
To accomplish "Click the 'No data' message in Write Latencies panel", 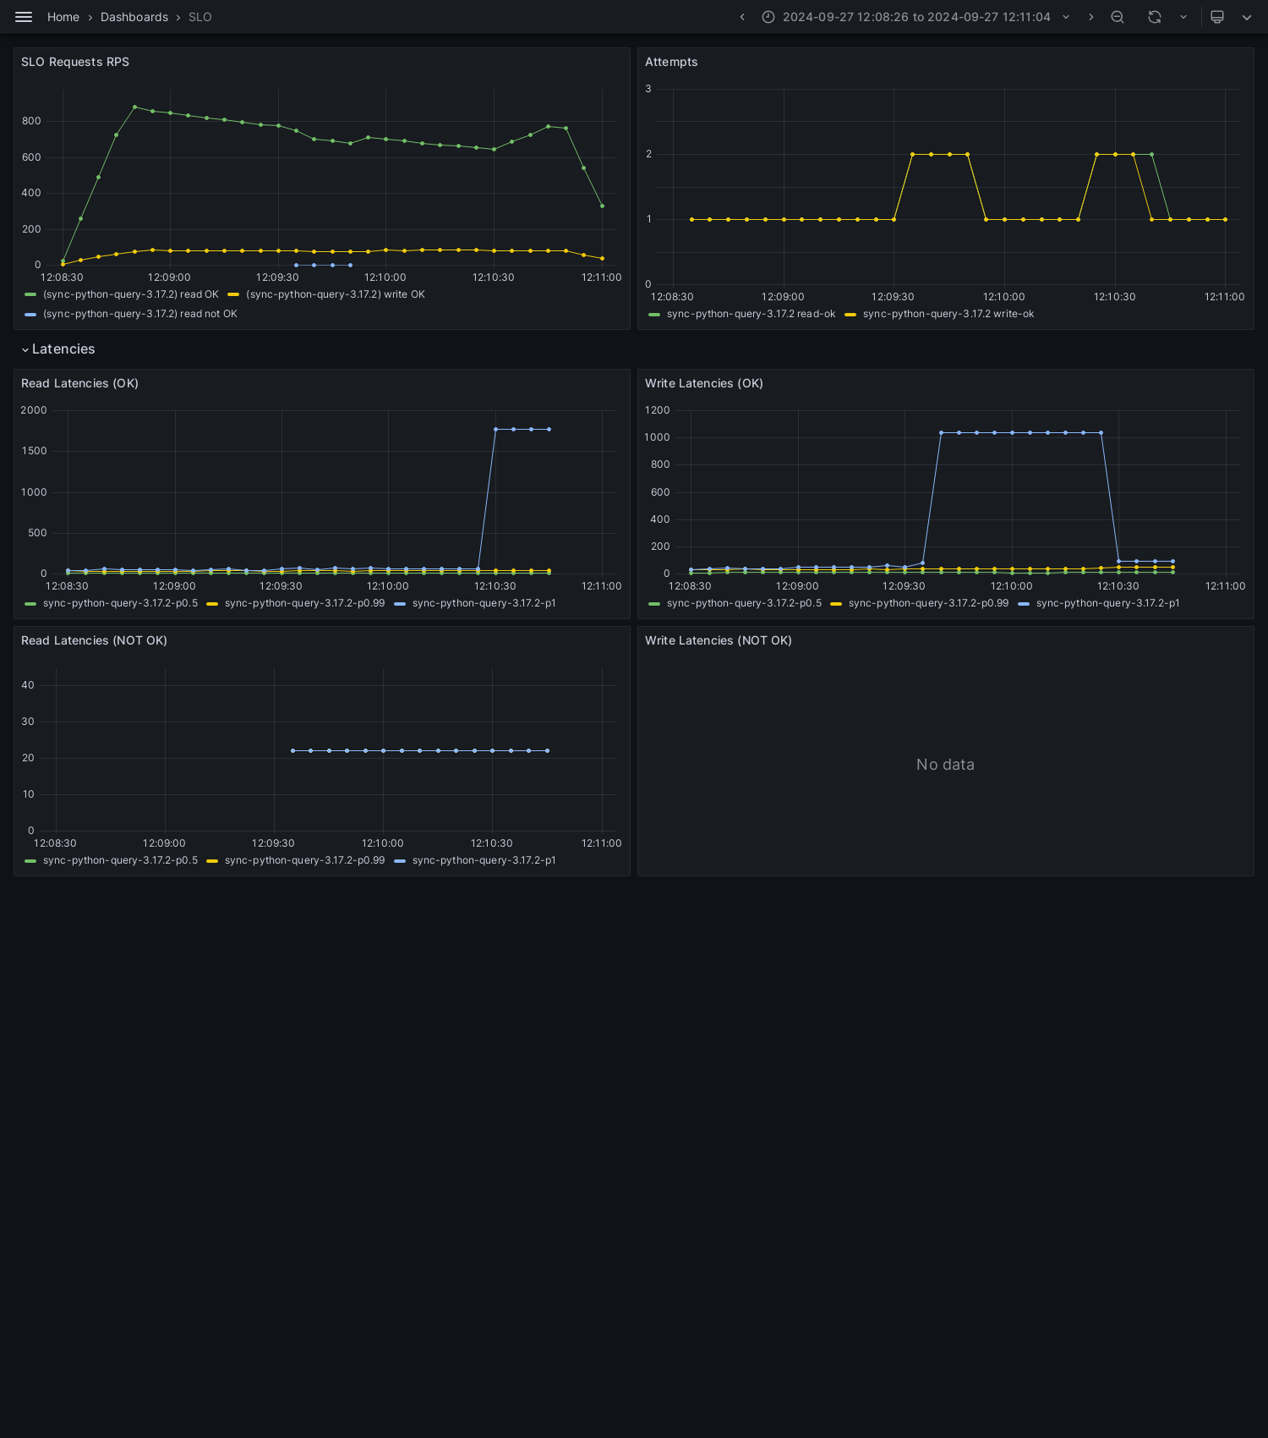I will coord(945,765).
